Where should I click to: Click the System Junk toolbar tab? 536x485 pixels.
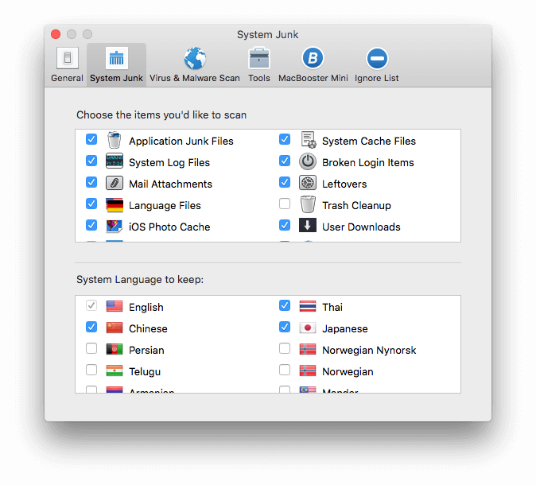[x=117, y=64]
